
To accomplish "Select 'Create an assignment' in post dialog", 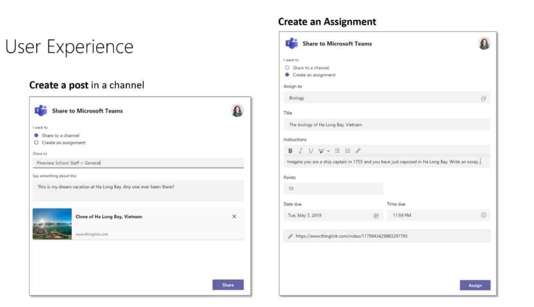I will [x=36, y=143].
